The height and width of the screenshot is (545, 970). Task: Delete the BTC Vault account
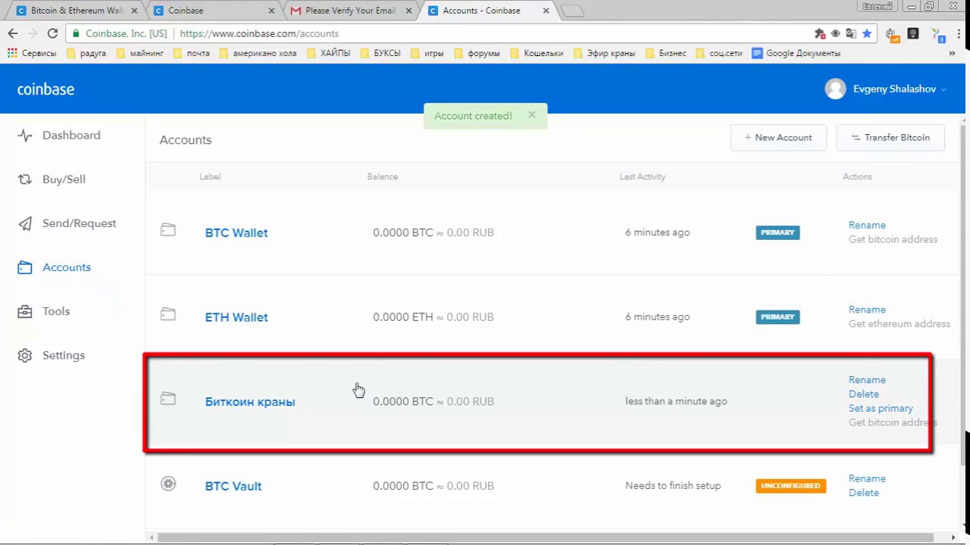pos(864,493)
